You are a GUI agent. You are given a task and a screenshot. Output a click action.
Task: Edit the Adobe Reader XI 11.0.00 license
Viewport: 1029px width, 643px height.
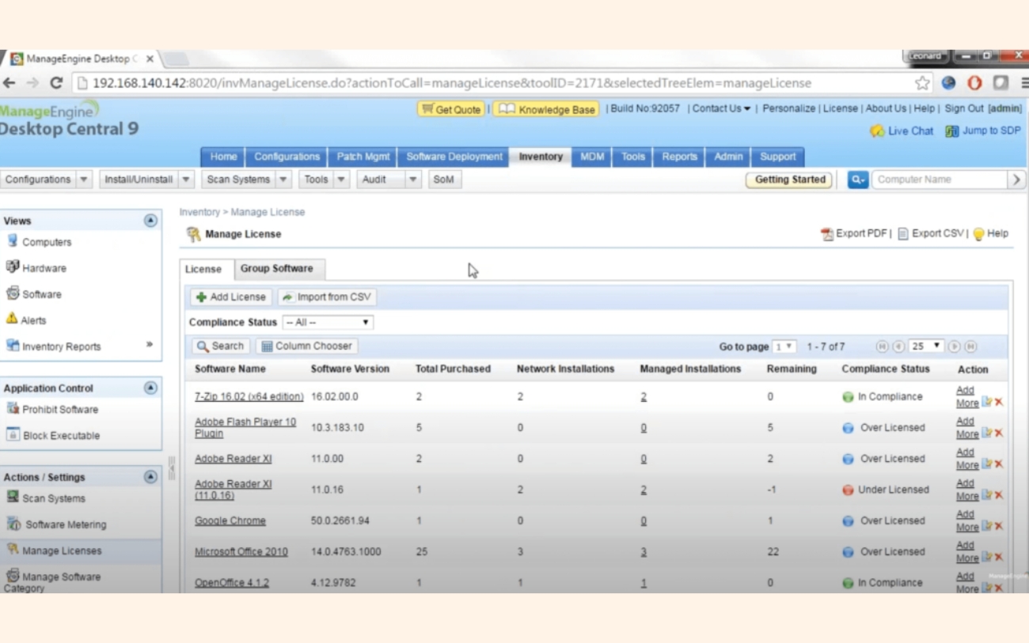[986, 463]
